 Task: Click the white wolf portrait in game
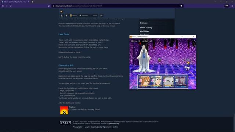click(x=169, y=82)
